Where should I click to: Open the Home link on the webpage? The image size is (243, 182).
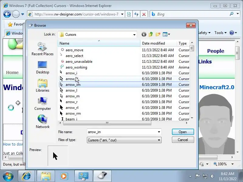[x=12, y=72]
